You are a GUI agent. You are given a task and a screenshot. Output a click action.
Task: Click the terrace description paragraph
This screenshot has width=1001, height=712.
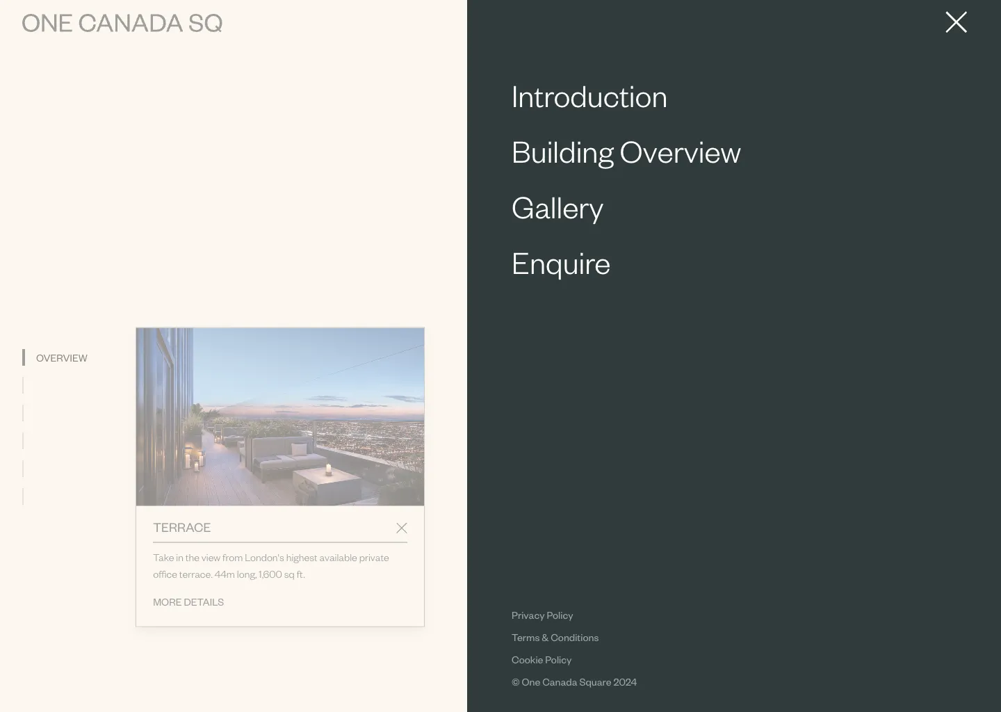(271, 566)
